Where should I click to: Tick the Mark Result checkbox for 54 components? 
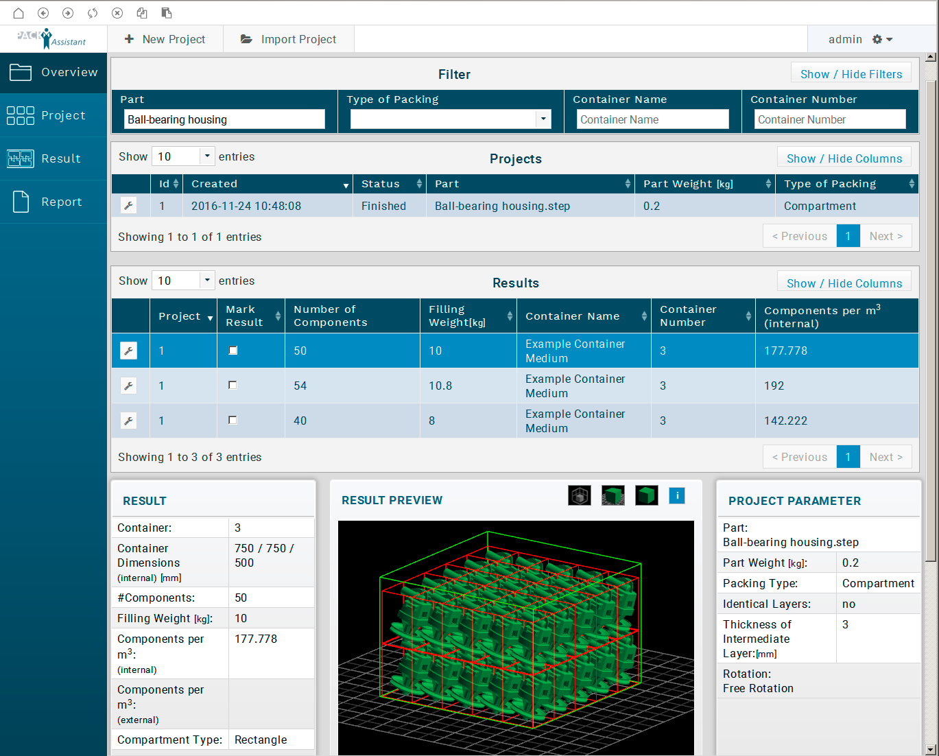point(233,386)
